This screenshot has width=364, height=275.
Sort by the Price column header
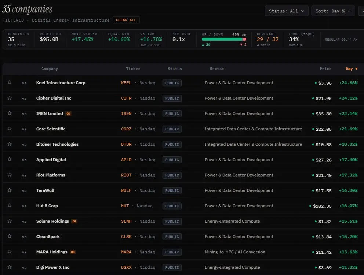pos(325,69)
